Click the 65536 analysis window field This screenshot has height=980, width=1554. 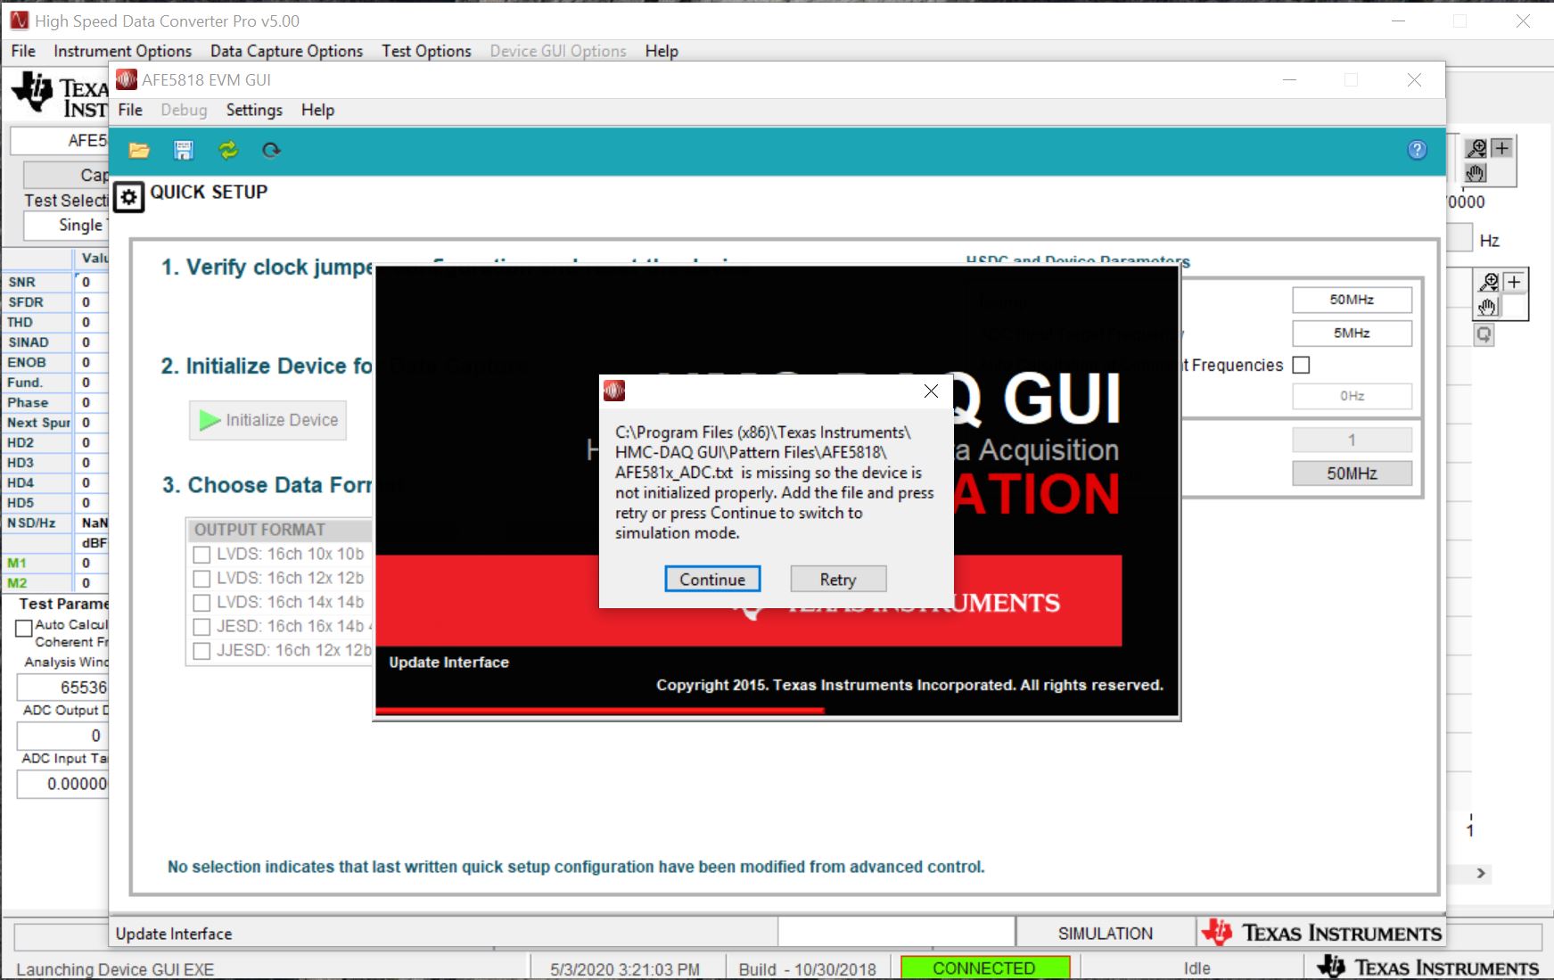62,688
